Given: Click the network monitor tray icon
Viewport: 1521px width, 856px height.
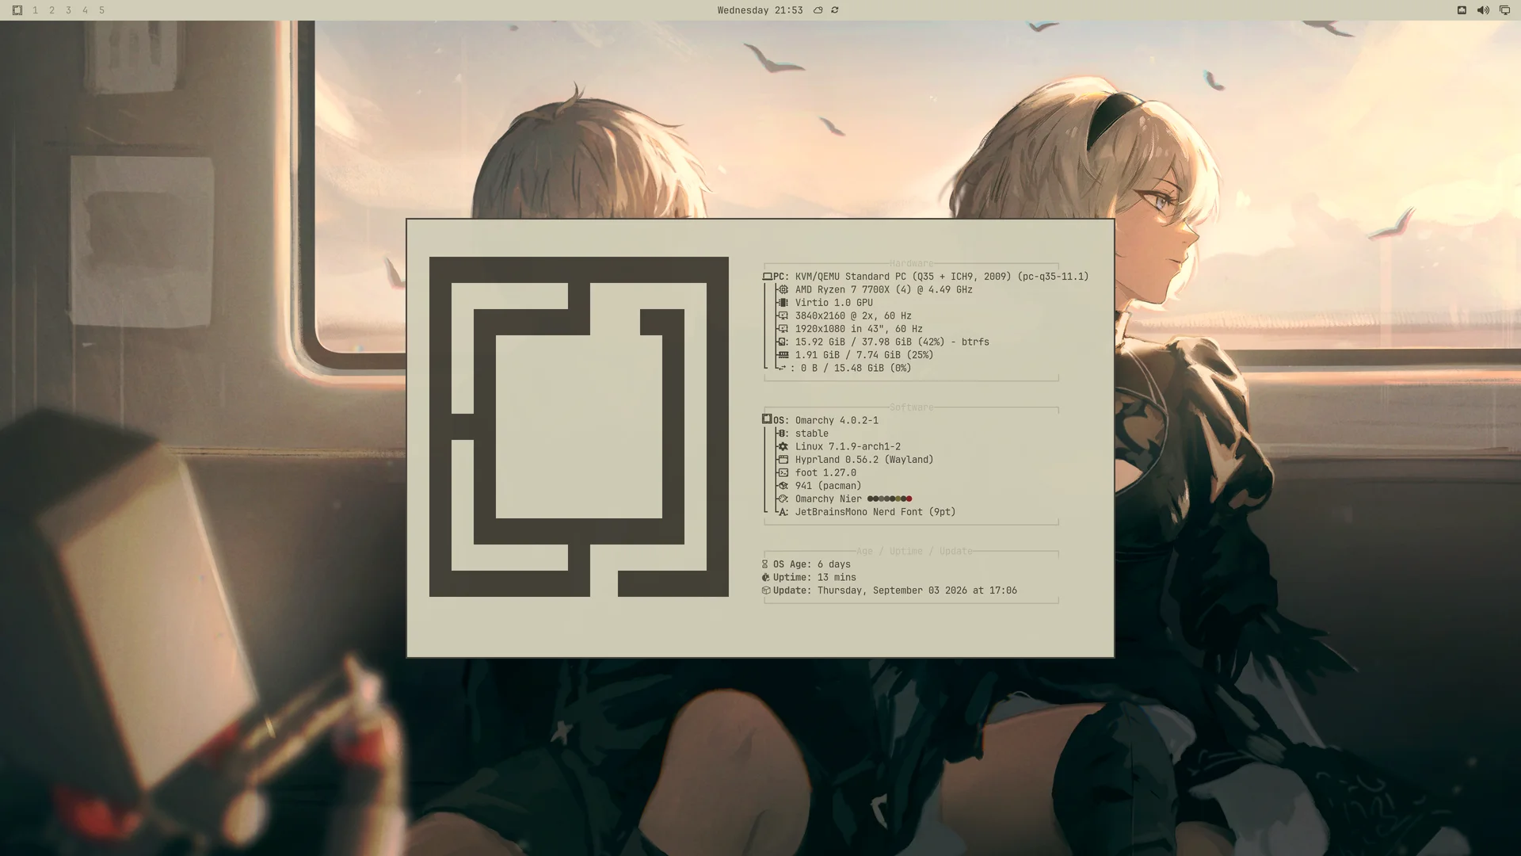Looking at the screenshot, I should 1505,10.
